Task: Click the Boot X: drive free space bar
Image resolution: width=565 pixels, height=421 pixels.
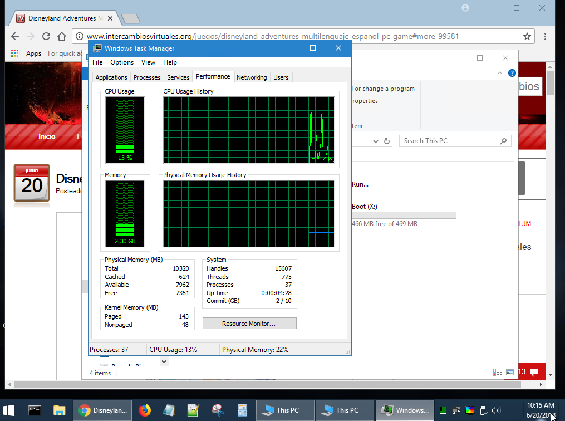Action: coord(404,214)
